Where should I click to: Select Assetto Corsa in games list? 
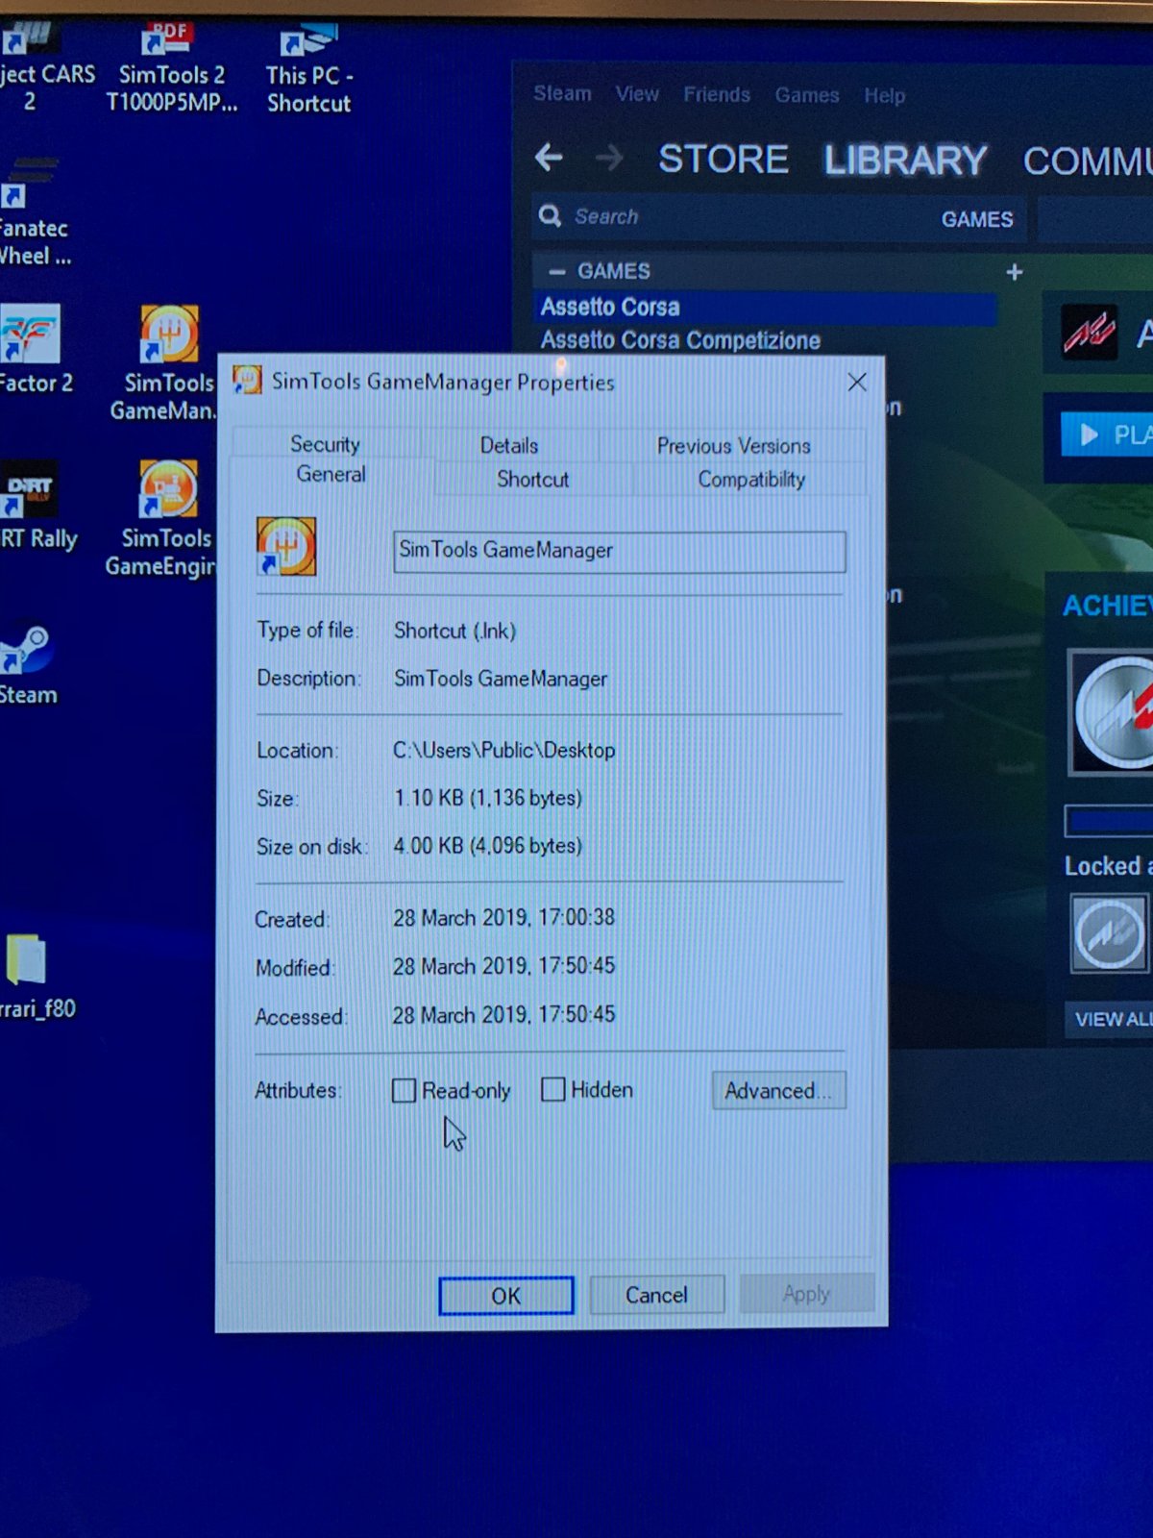[766, 308]
